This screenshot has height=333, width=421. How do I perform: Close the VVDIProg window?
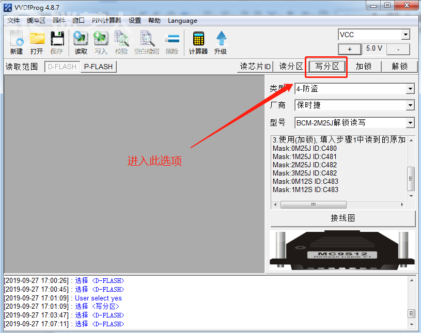click(x=407, y=5)
